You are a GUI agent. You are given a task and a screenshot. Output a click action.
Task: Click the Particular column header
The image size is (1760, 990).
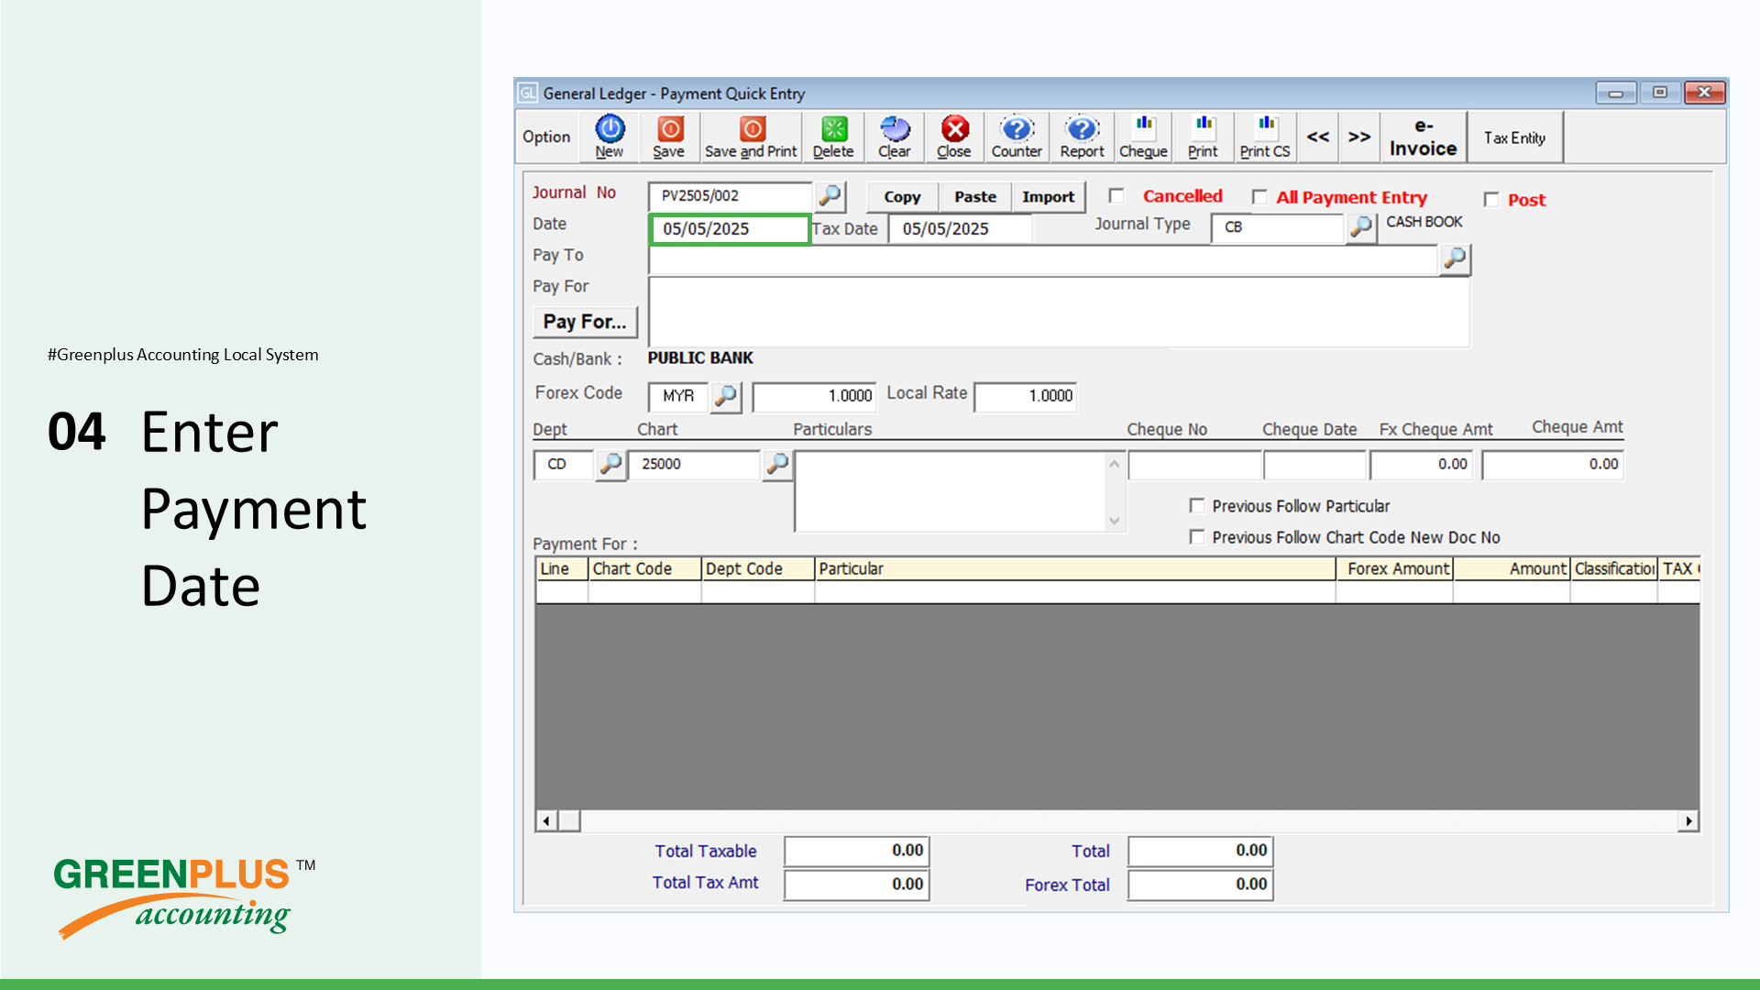1074,569
